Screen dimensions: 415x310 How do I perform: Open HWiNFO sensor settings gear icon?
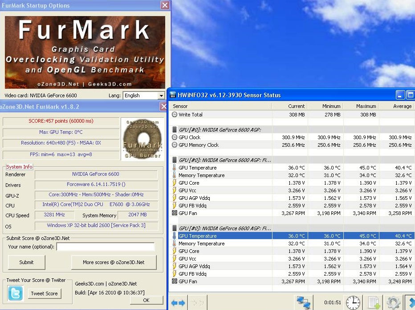pos(394,302)
